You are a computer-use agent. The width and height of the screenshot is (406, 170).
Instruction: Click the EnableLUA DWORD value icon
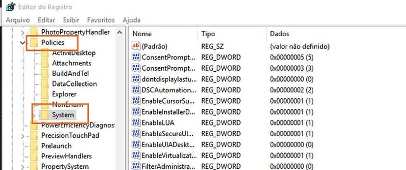[x=136, y=123]
